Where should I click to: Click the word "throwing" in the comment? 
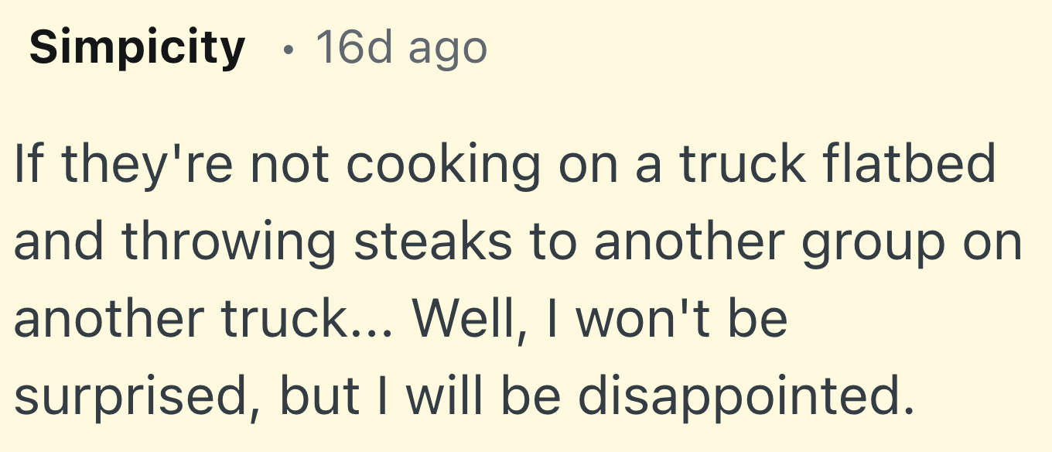229,241
